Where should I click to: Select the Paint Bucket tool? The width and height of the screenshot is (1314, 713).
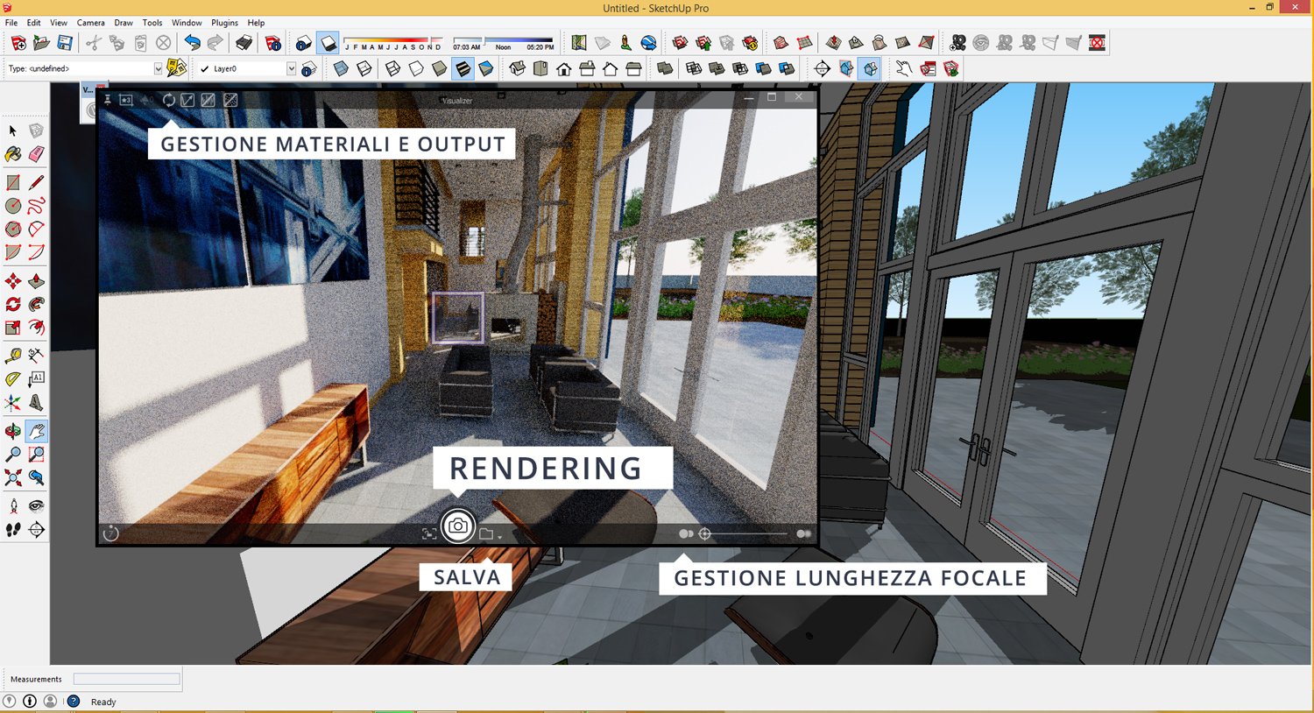[x=13, y=154]
